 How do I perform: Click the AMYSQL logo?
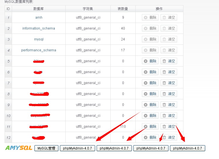coord(19,148)
